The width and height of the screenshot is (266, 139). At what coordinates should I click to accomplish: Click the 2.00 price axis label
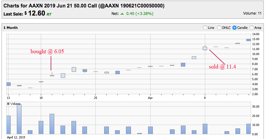click(x=255, y=94)
